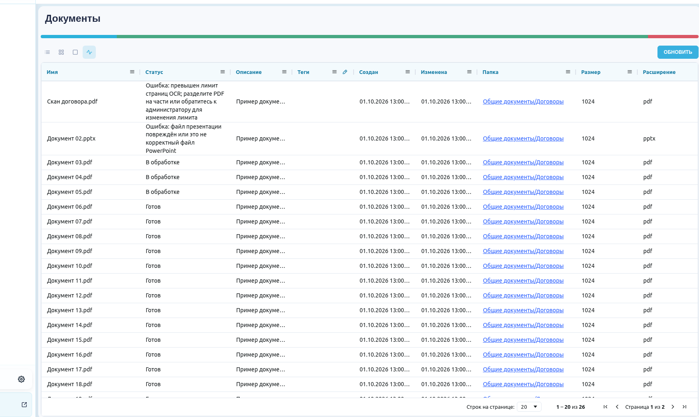Sort by Расширение column header

(x=659, y=72)
